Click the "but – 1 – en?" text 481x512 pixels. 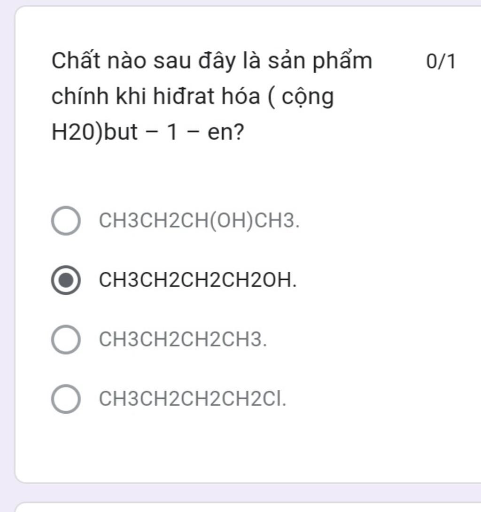[x=174, y=133]
